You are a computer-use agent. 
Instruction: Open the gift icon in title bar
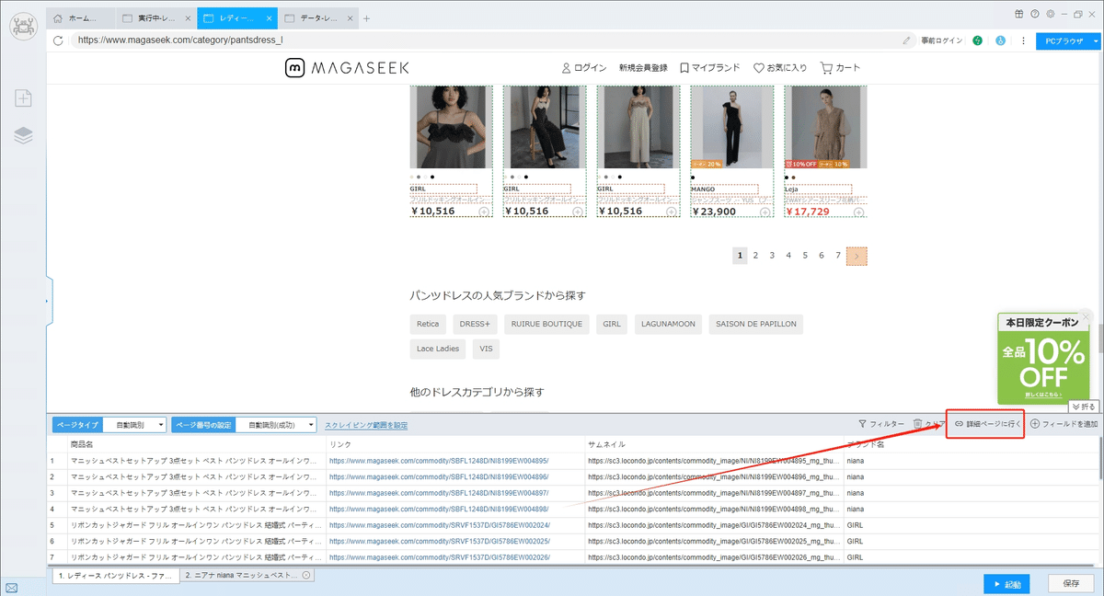click(x=1018, y=14)
